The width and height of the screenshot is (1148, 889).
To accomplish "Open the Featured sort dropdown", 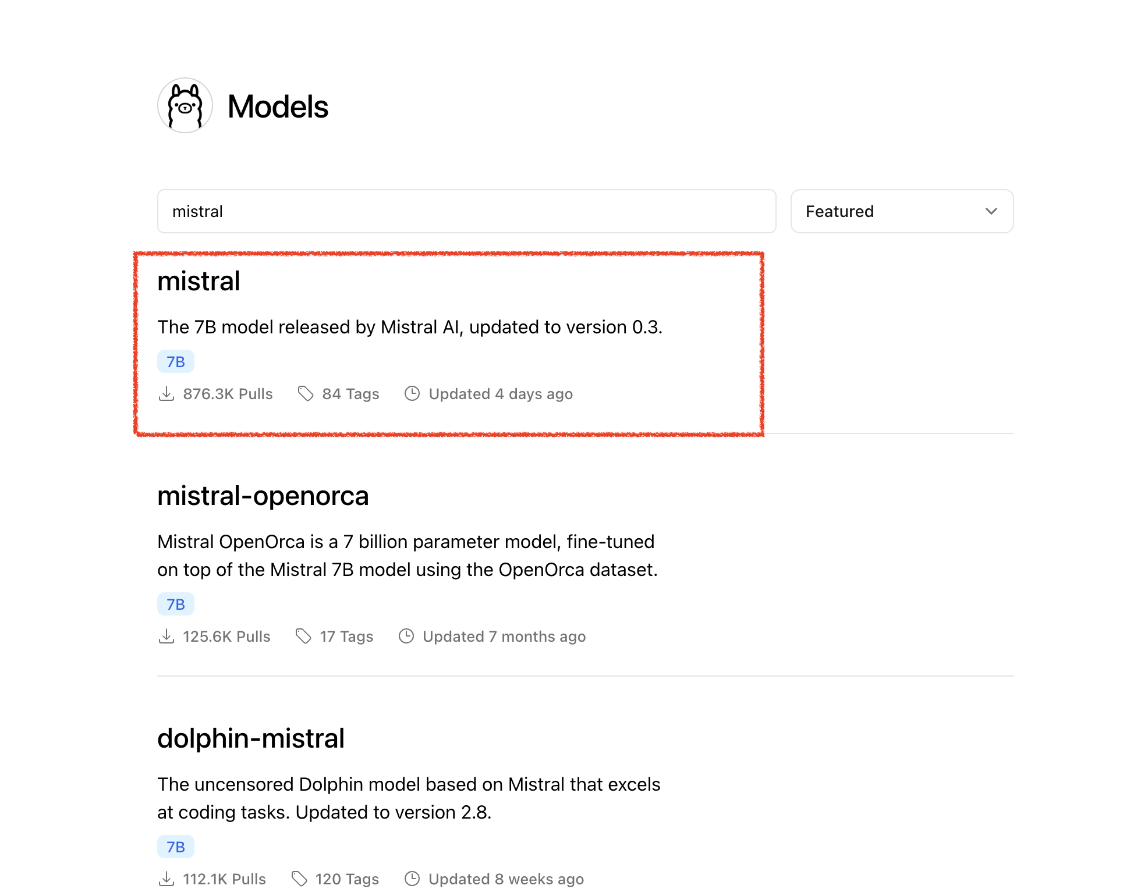I will tap(901, 211).
